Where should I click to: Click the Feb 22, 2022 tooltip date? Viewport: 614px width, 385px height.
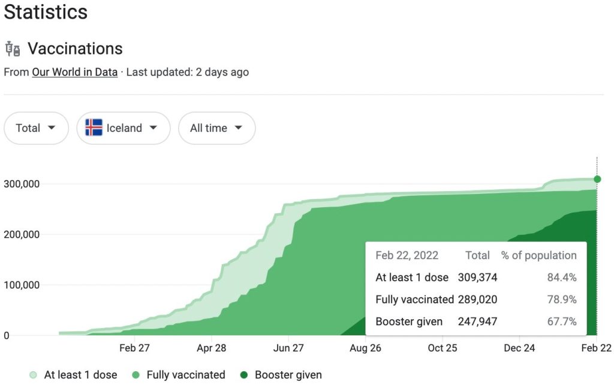click(x=407, y=255)
